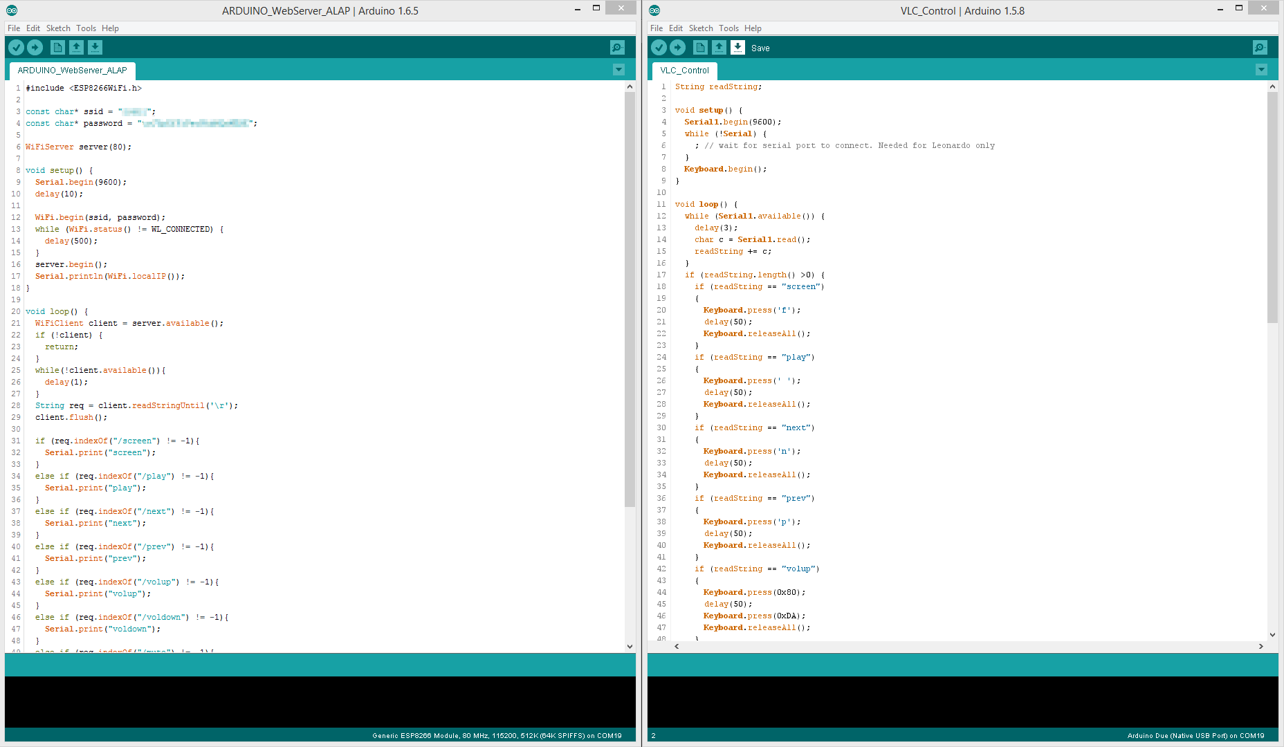Screen dimensions: 1284x747
Task: Open Serial Monitor in ARDUINO_WebServer_ALAP window
Action: [617, 47]
